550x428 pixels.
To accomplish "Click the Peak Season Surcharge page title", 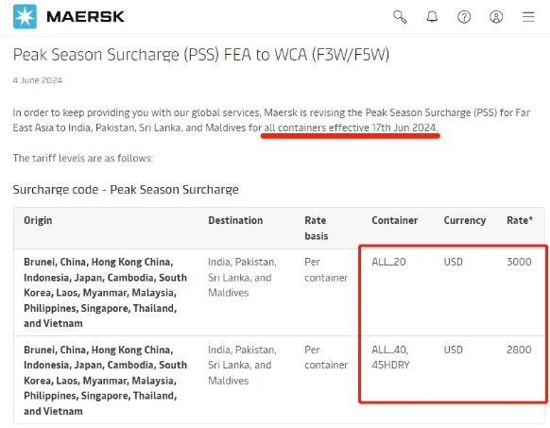I will 201,55.
